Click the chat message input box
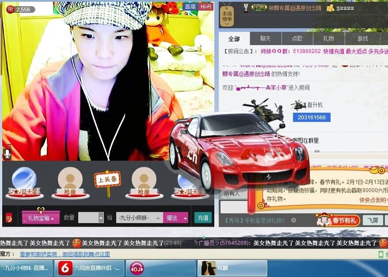Viewport: 388px width, 277px height. click(234, 207)
